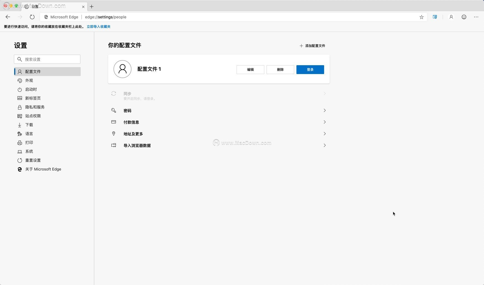Open 隐私和服务 privacy settings via lock icon
This screenshot has width=484, height=285.
pyautogui.click(x=19, y=107)
